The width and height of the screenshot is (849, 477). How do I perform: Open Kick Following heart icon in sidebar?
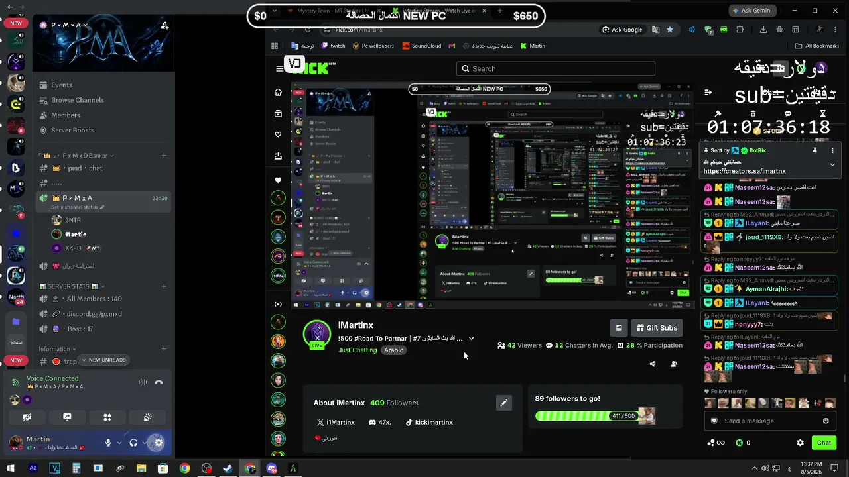[278, 134]
